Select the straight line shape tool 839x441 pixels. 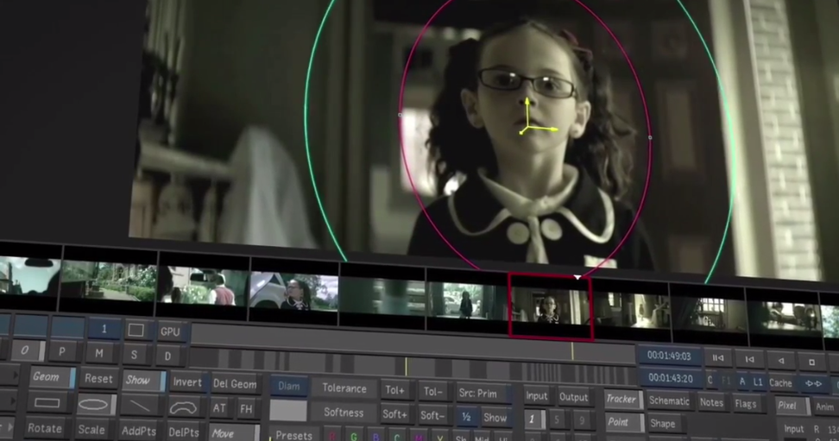click(x=141, y=406)
